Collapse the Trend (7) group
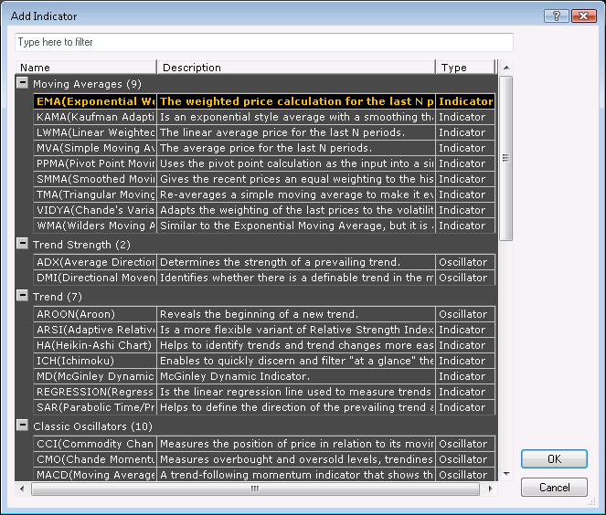The image size is (606, 515). [23, 295]
